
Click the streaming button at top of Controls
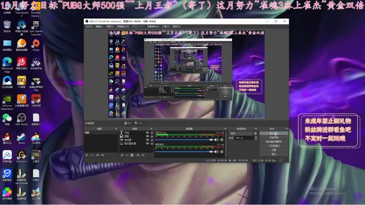274,133
